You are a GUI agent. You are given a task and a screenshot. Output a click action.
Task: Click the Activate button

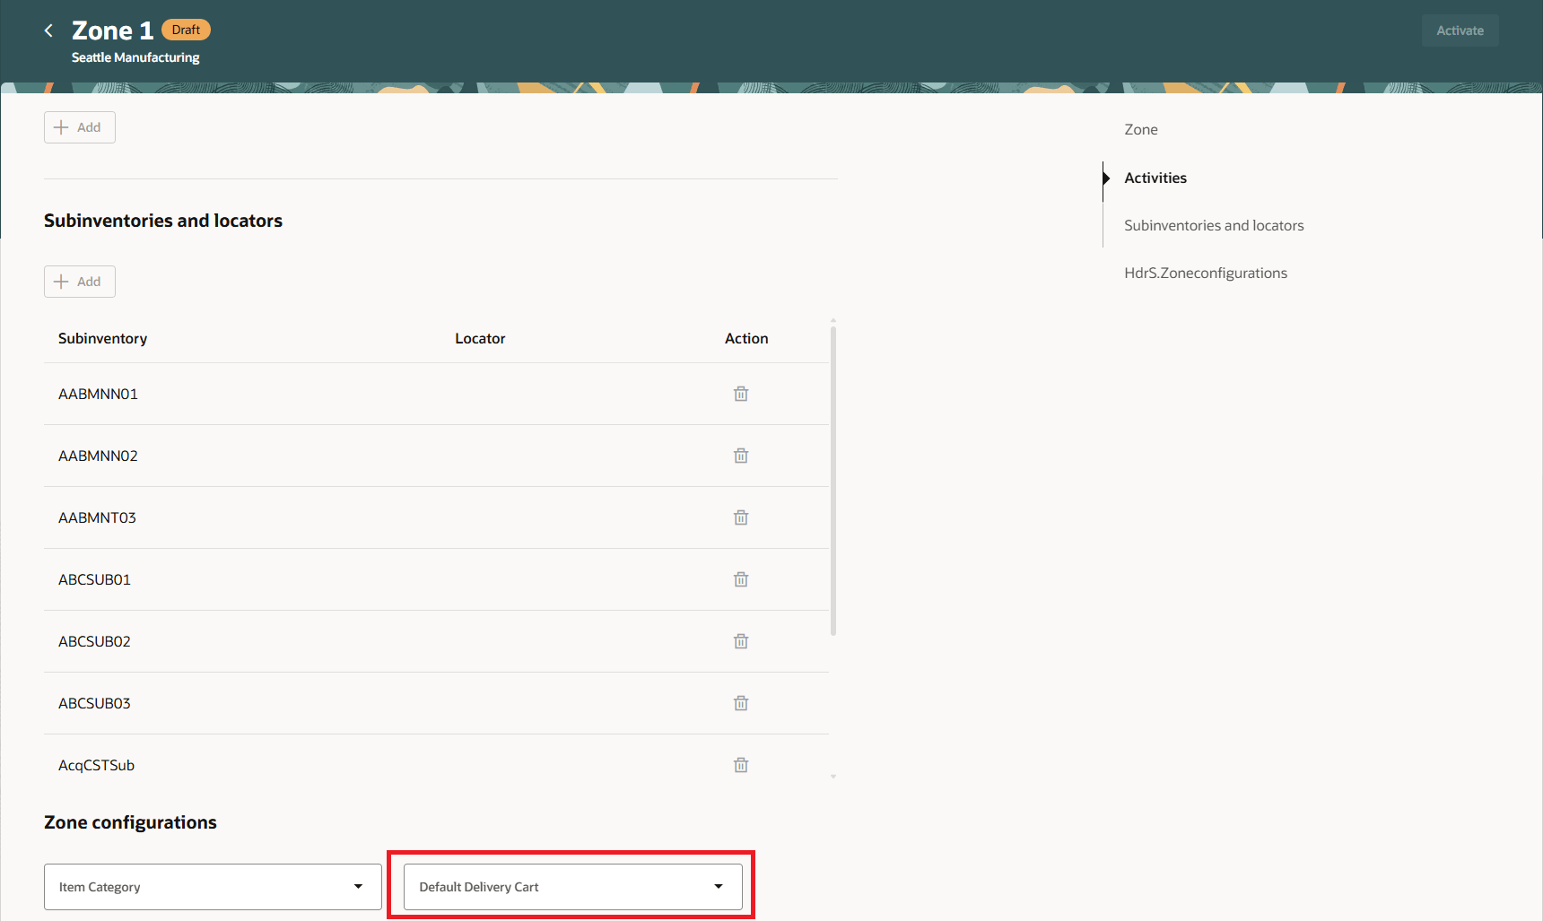tap(1460, 30)
